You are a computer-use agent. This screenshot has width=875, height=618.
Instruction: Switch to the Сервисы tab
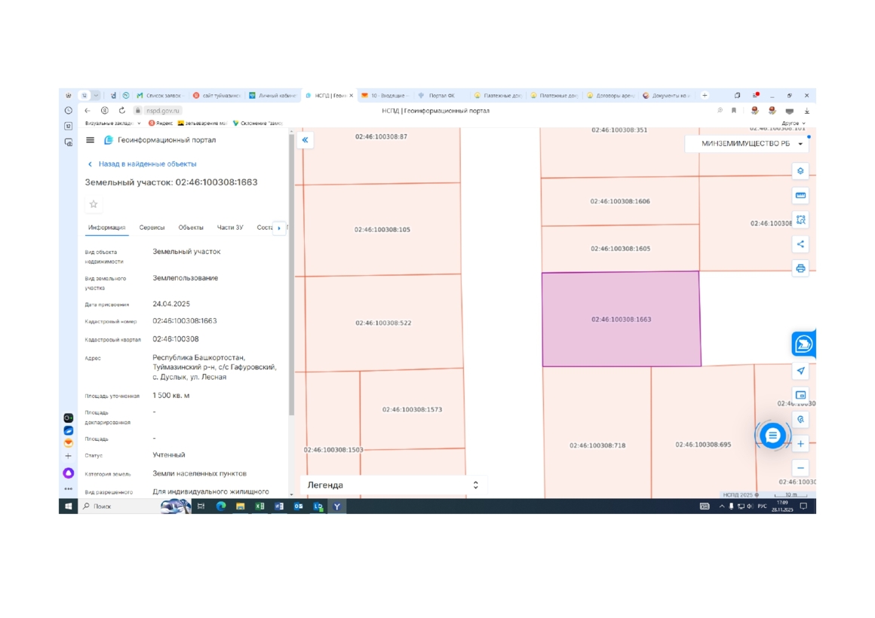coord(152,228)
